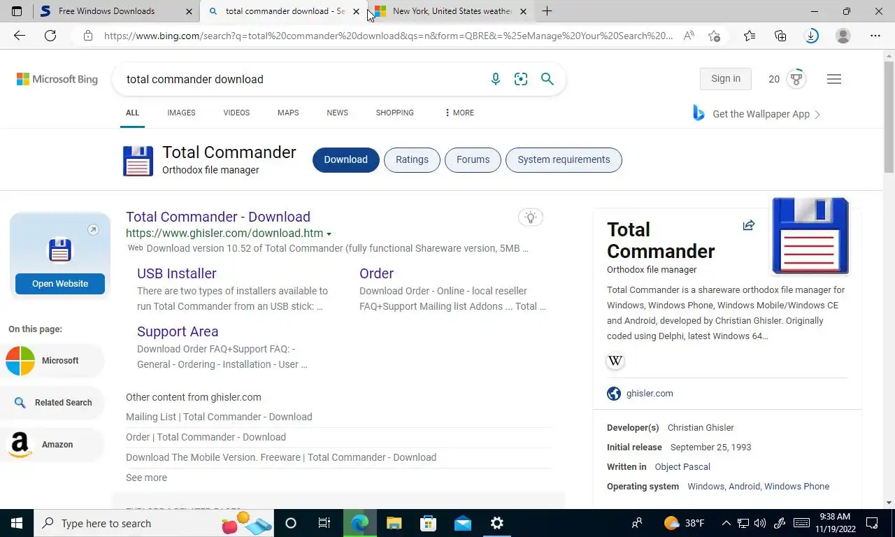Click the microphone voice search icon
Viewport: 895px width, 537px height.
point(496,79)
